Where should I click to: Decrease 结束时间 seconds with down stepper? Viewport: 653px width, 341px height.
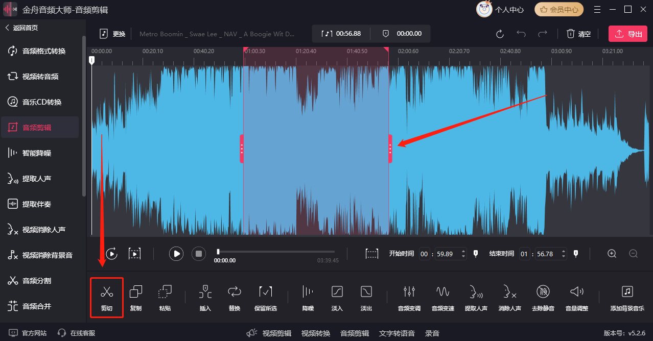(564, 256)
